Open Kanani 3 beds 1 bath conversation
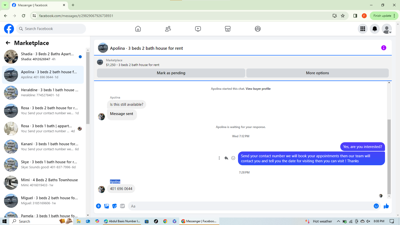 (x=43, y=147)
